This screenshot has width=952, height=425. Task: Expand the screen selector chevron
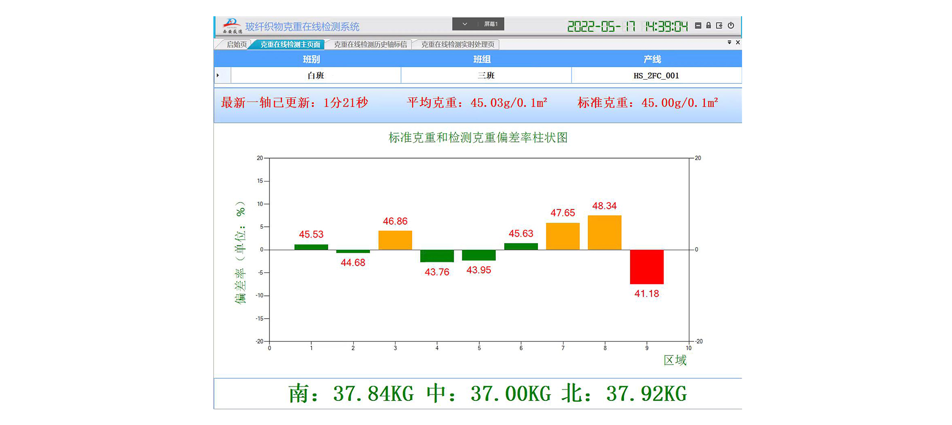(x=465, y=24)
